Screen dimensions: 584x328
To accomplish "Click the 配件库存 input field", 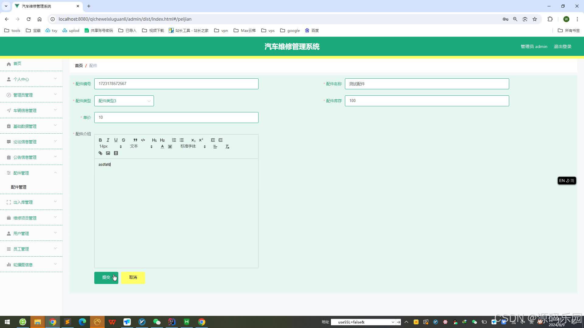I will coord(426,101).
